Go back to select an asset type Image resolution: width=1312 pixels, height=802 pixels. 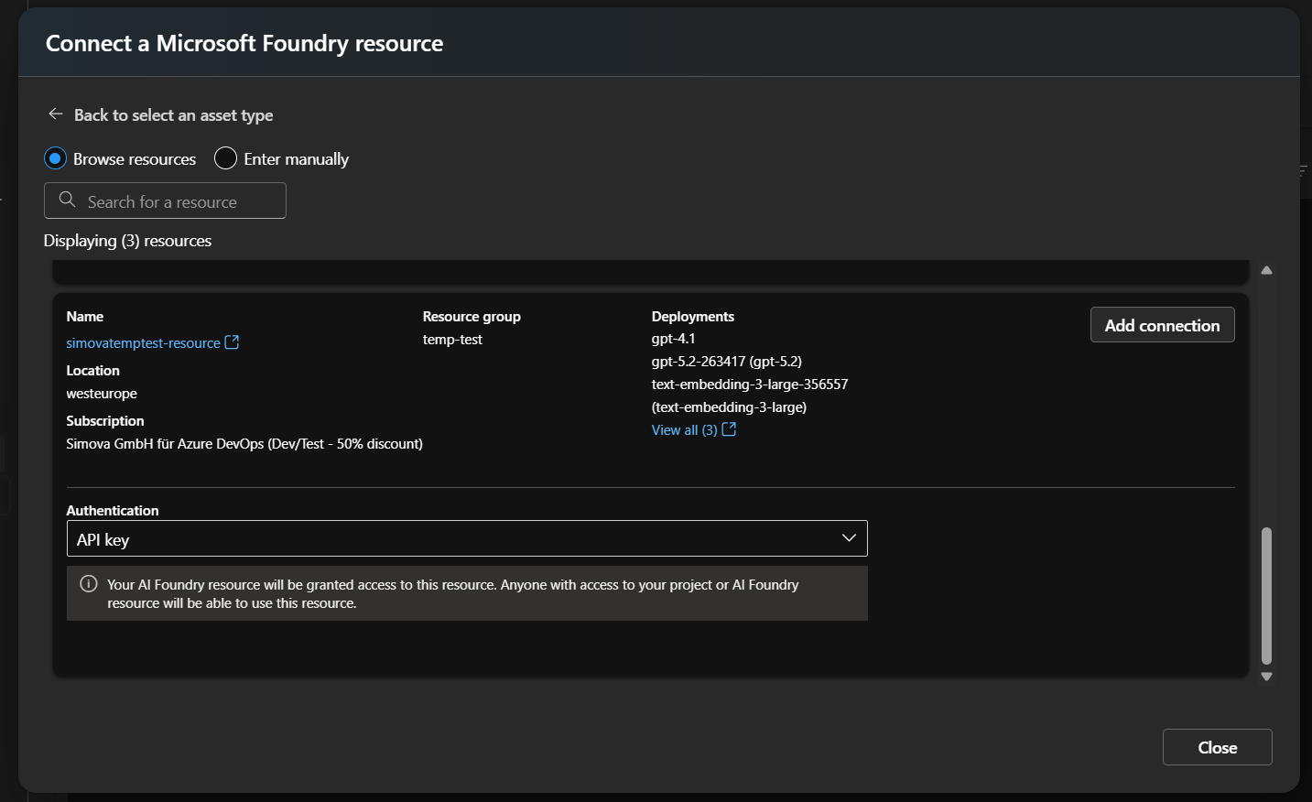click(173, 115)
